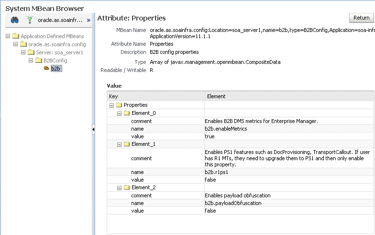Select the Element_1 row label
This screenshot has height=235, width=375.
click(143, 144)
